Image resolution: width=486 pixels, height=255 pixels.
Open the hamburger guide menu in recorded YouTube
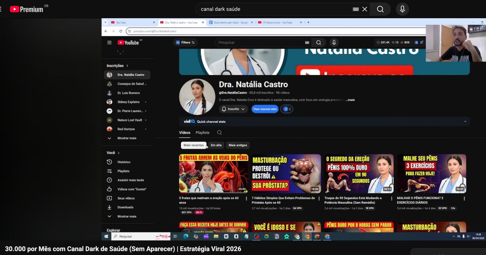click(x=109, y=42)
